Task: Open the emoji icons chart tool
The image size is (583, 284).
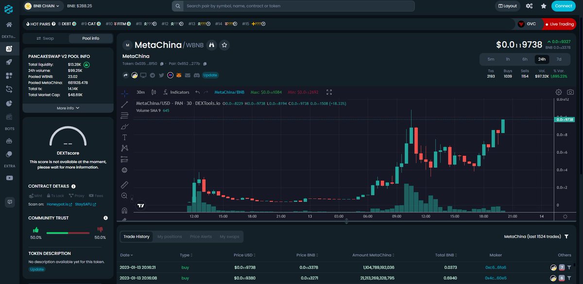Action: click(x=124, y=170)
